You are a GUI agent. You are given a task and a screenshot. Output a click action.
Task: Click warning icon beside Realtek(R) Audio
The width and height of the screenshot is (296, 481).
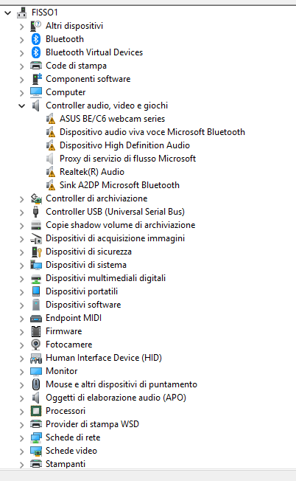pyautogui.click(x=51, y=172)
